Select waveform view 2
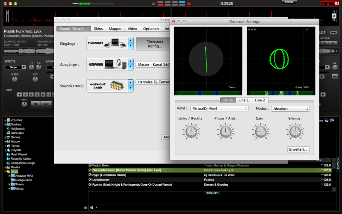The height and width of the screenshot is (214, 342). pos(334,16)
